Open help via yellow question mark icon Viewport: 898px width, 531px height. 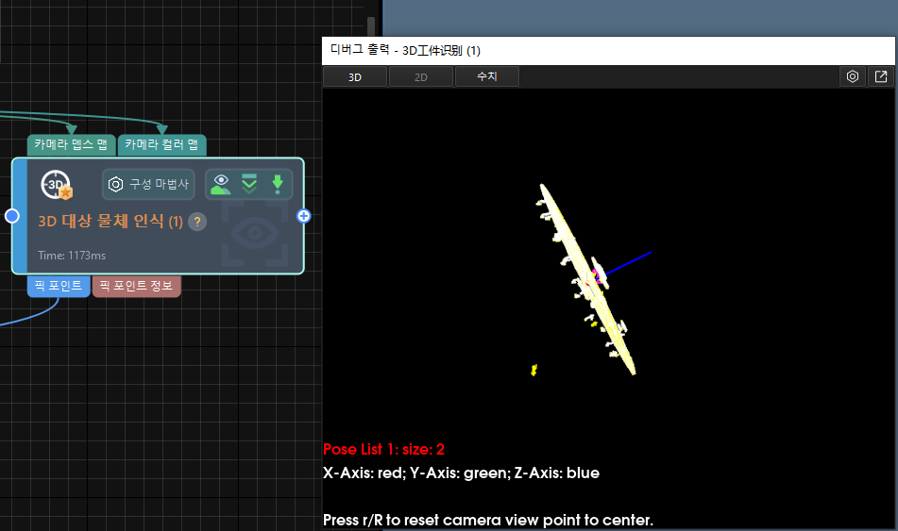pyautogui.click(x=197, y=222)
